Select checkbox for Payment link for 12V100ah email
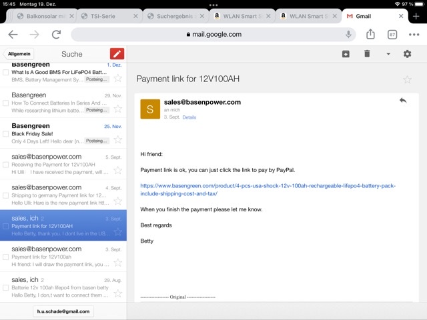427x320 pixels. click(5, 257)
